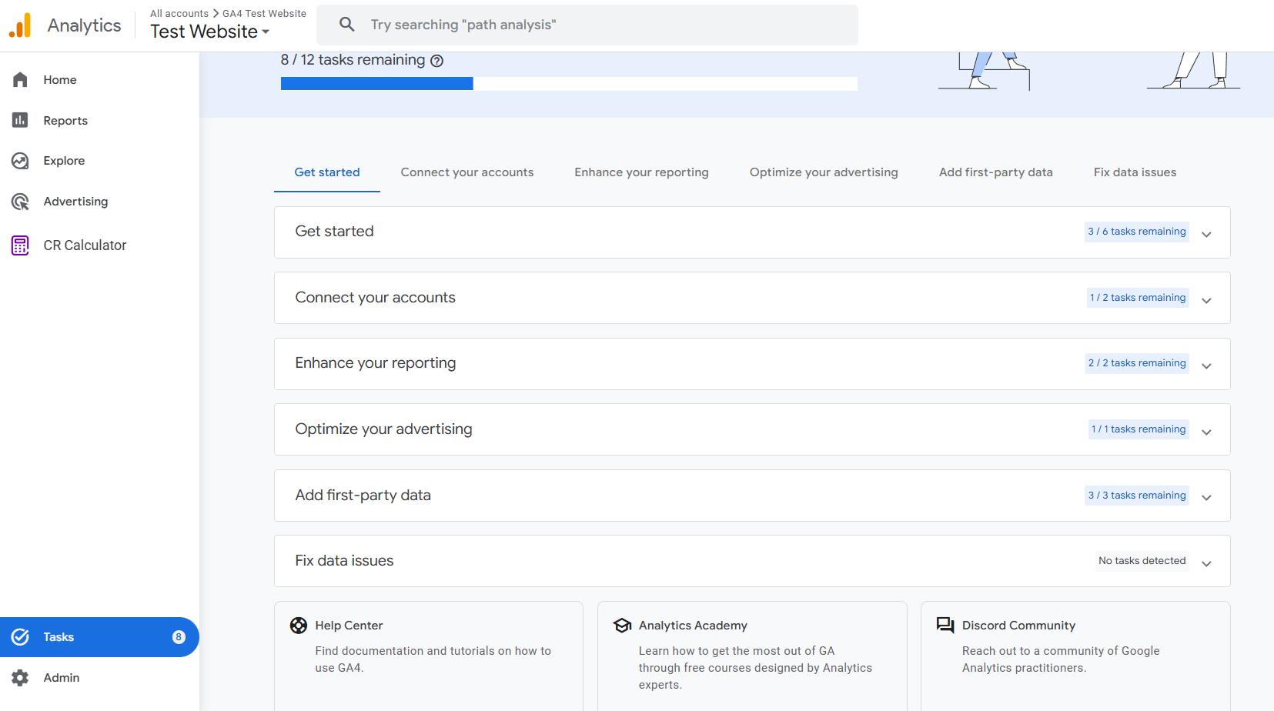The image size is (1274, 711).
Task: Click the tasks remaining help icon
Action: 437,60
